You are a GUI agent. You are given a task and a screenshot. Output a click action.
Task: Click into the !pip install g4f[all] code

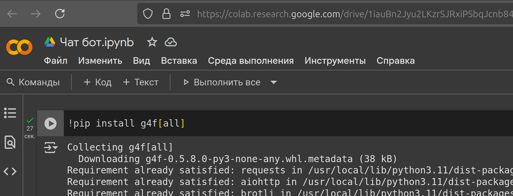point(127,123)
